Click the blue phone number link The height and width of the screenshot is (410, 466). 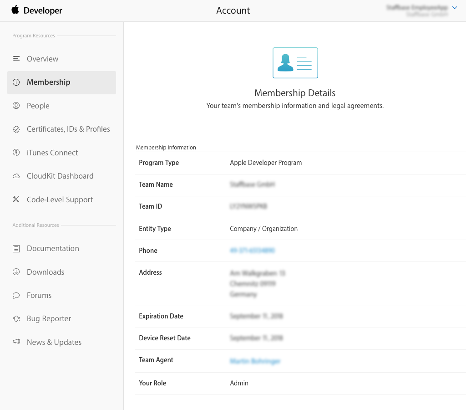(x=252, y=251)
